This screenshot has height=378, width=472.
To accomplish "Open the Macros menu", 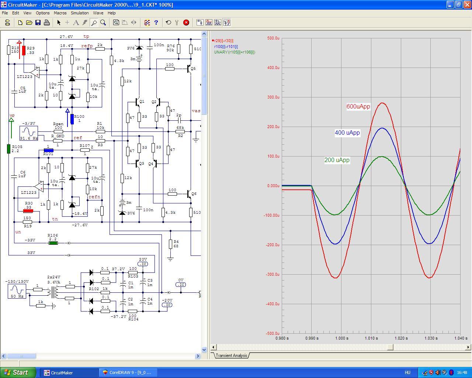I will click(60, 13).
